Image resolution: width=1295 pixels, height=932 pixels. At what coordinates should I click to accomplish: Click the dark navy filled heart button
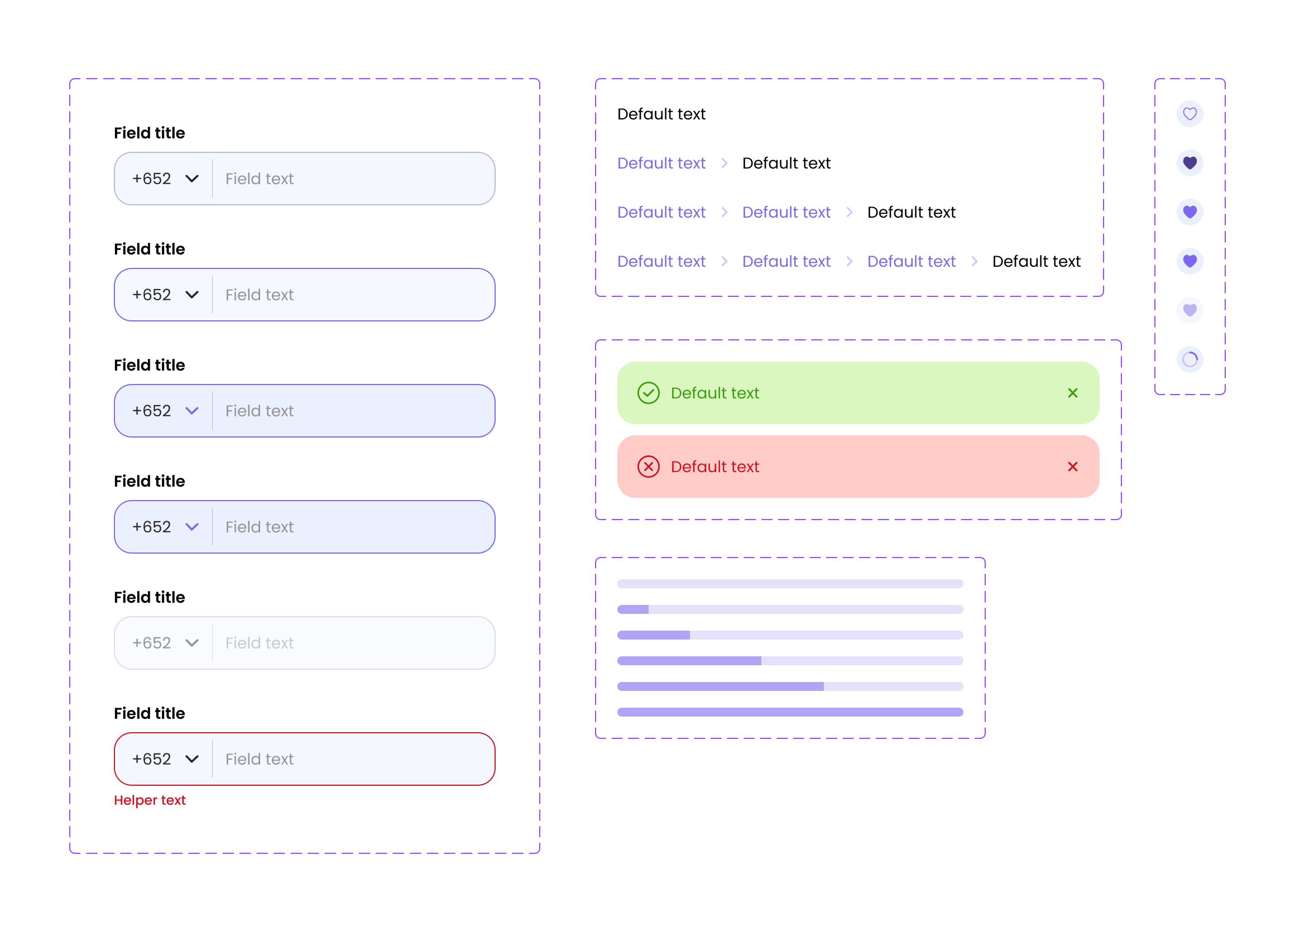pos(1190,163)
